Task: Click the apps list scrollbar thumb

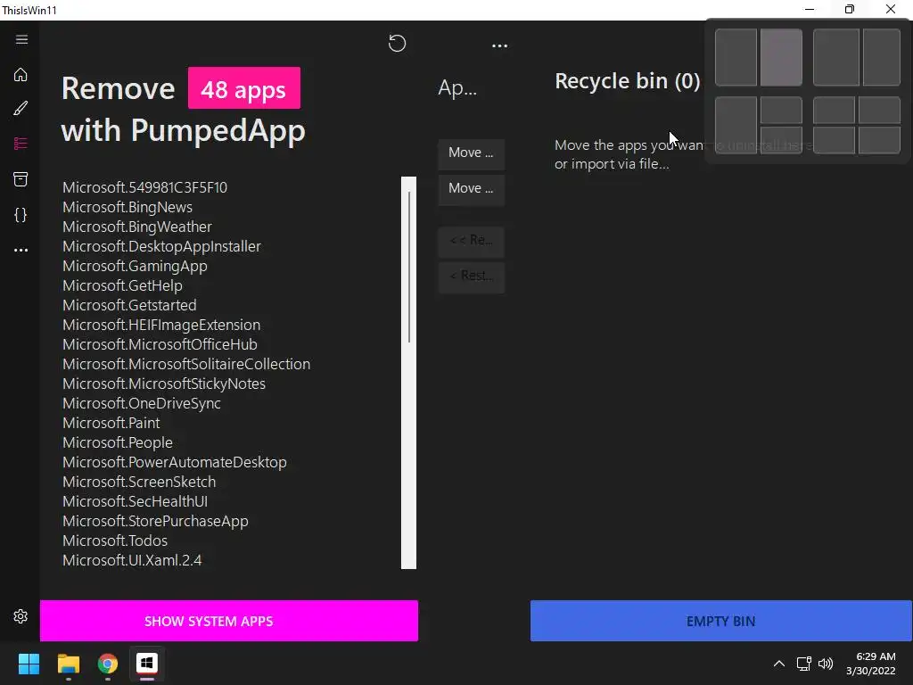Action: pyautogui.click(x=409, y=267)
